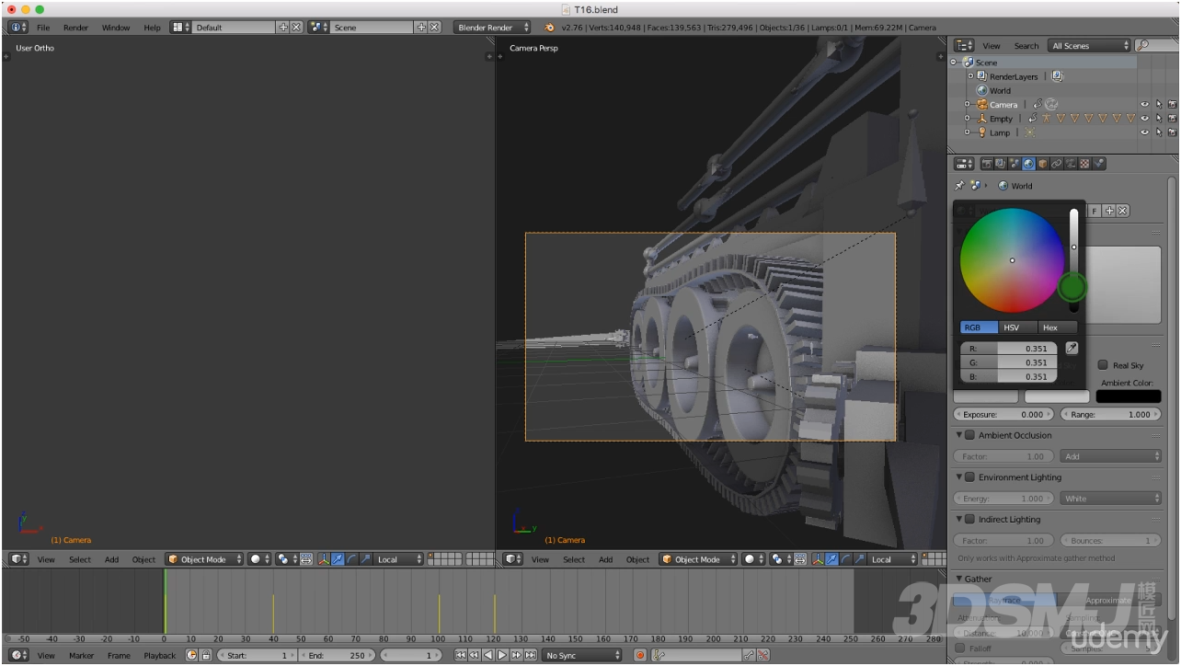The image size is (1181, 666).
Task: Open the Help menu
Action: 152,28
